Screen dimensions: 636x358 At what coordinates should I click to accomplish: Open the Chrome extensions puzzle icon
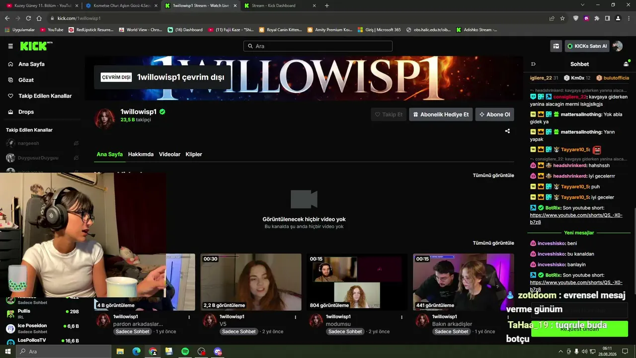coord(597,18)
